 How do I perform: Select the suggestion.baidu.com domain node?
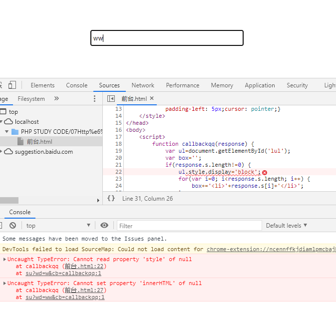pos(44,152)
